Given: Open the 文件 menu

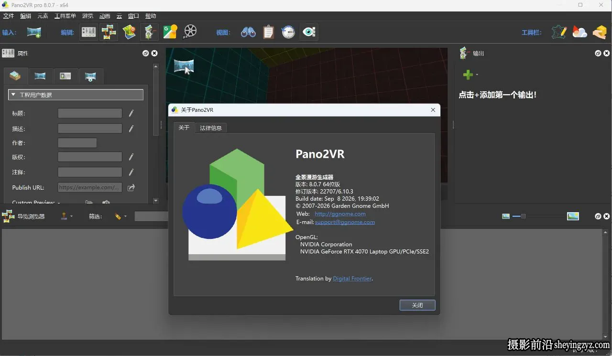Looking at the screenshot, I should pyautogui.click(x=9, y=16).
